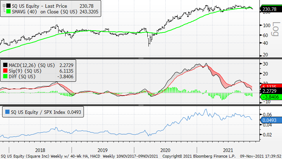Click the red 6.1135 axis flag

(x=271, y=86)
